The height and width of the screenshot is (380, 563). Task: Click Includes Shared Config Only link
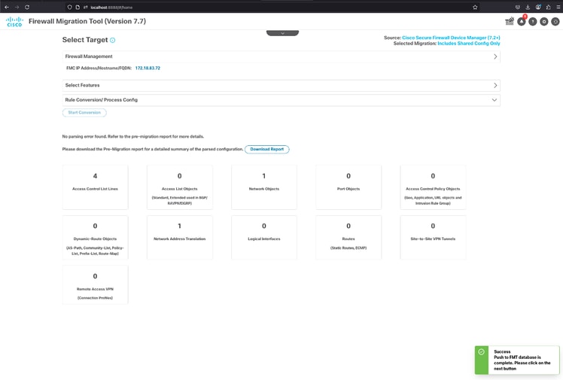[469, 44]
